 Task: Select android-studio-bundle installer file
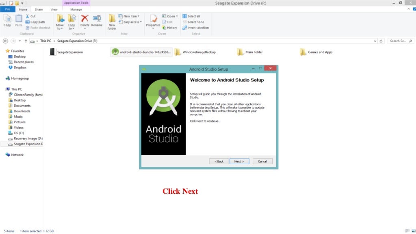point(141,52)
